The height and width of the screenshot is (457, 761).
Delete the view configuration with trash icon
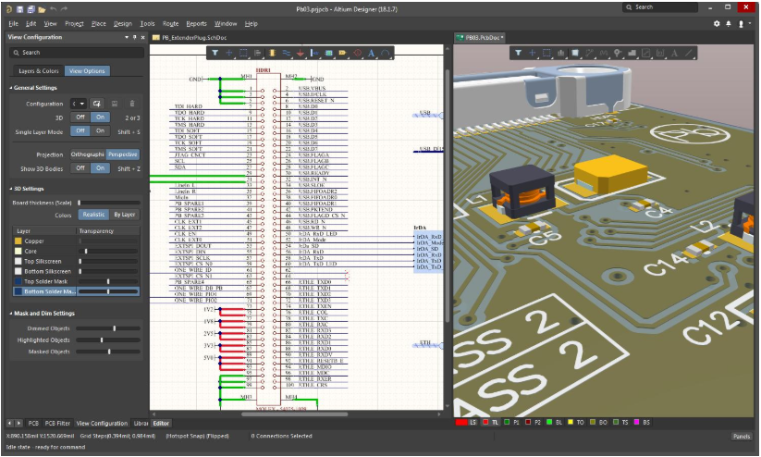tap(131, 104)
